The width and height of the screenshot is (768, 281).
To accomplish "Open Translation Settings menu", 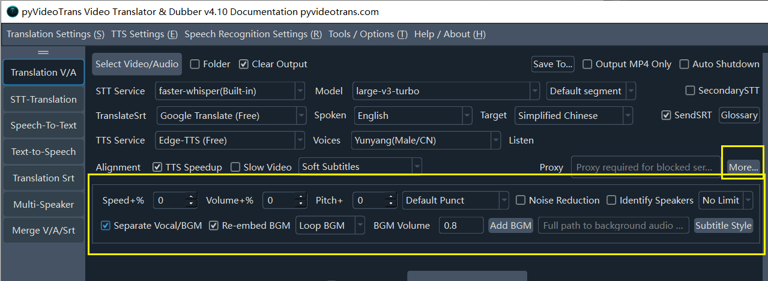I will (55, 34).
